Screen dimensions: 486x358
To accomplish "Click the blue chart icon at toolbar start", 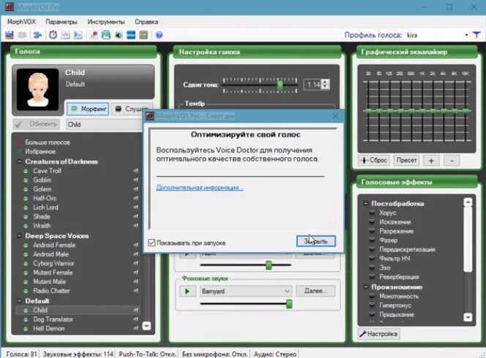I will click(x=10, y=35).
